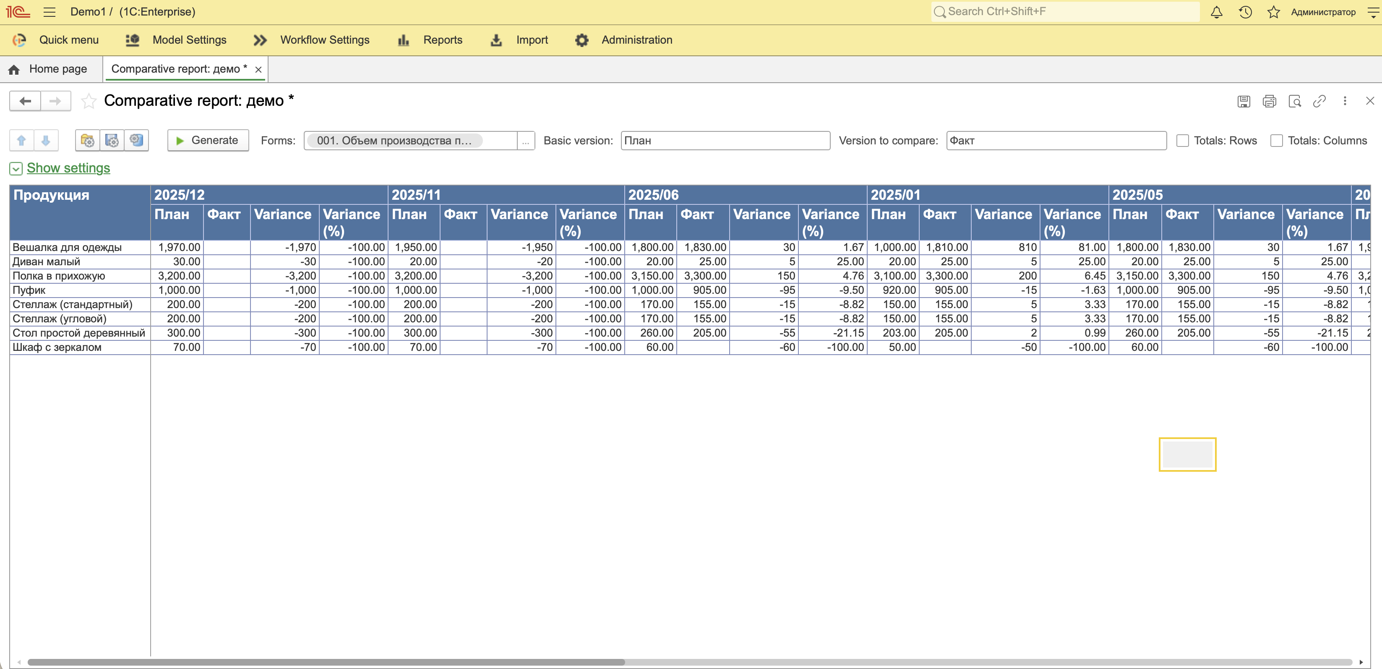The width and height of the screenshot is (1382, 669).
Task: Select the 2025/11 period header
Action: tap(506, 195)
